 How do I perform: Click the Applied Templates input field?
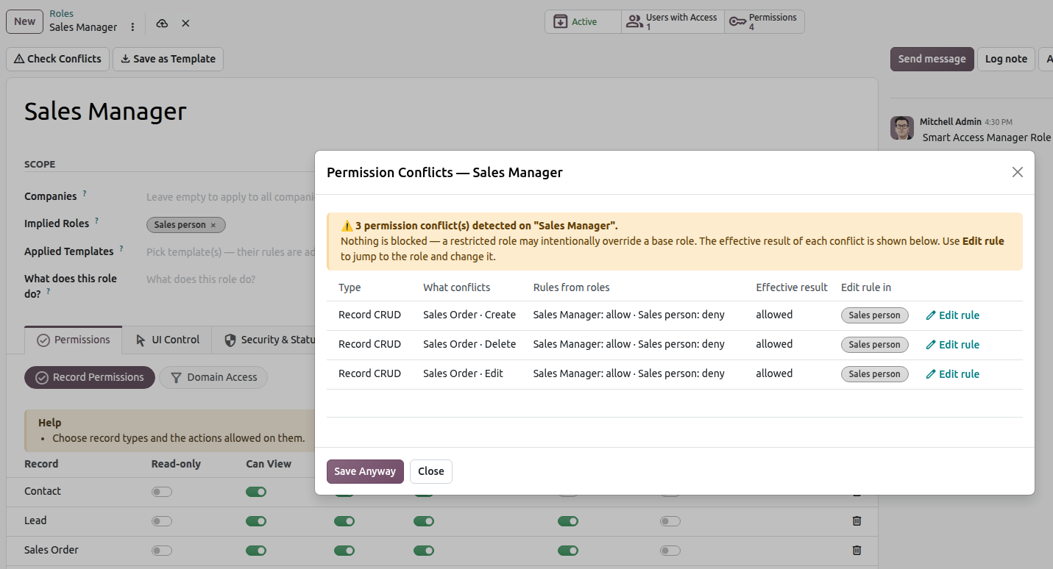(x=230, y=252)
